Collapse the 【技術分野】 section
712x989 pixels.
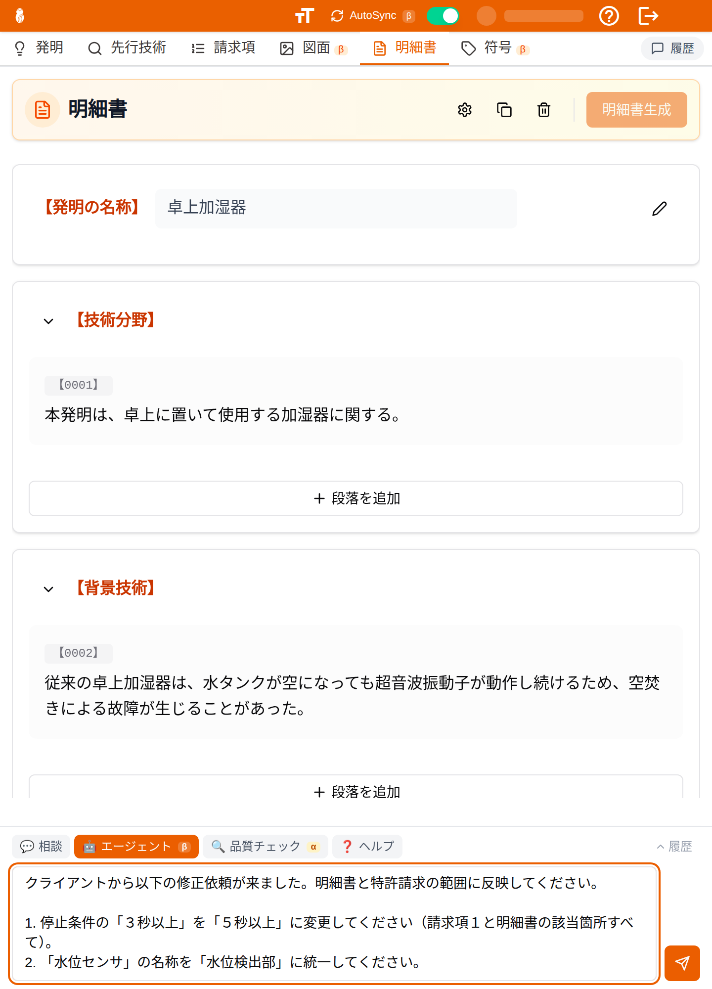pos(48,321)
